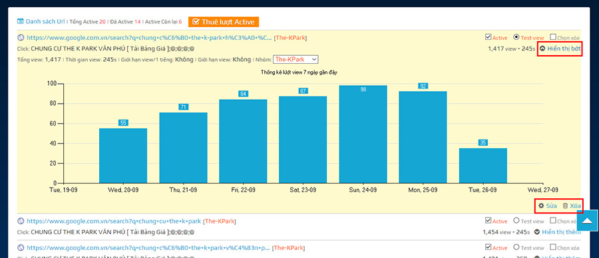Screen dimensions: 599x258
Task: Open the first google.com.vn search URL with %C6%B0
Action: click(149, 38)
